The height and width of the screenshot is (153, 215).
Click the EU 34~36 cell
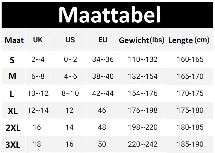click(x=103, y=59)
